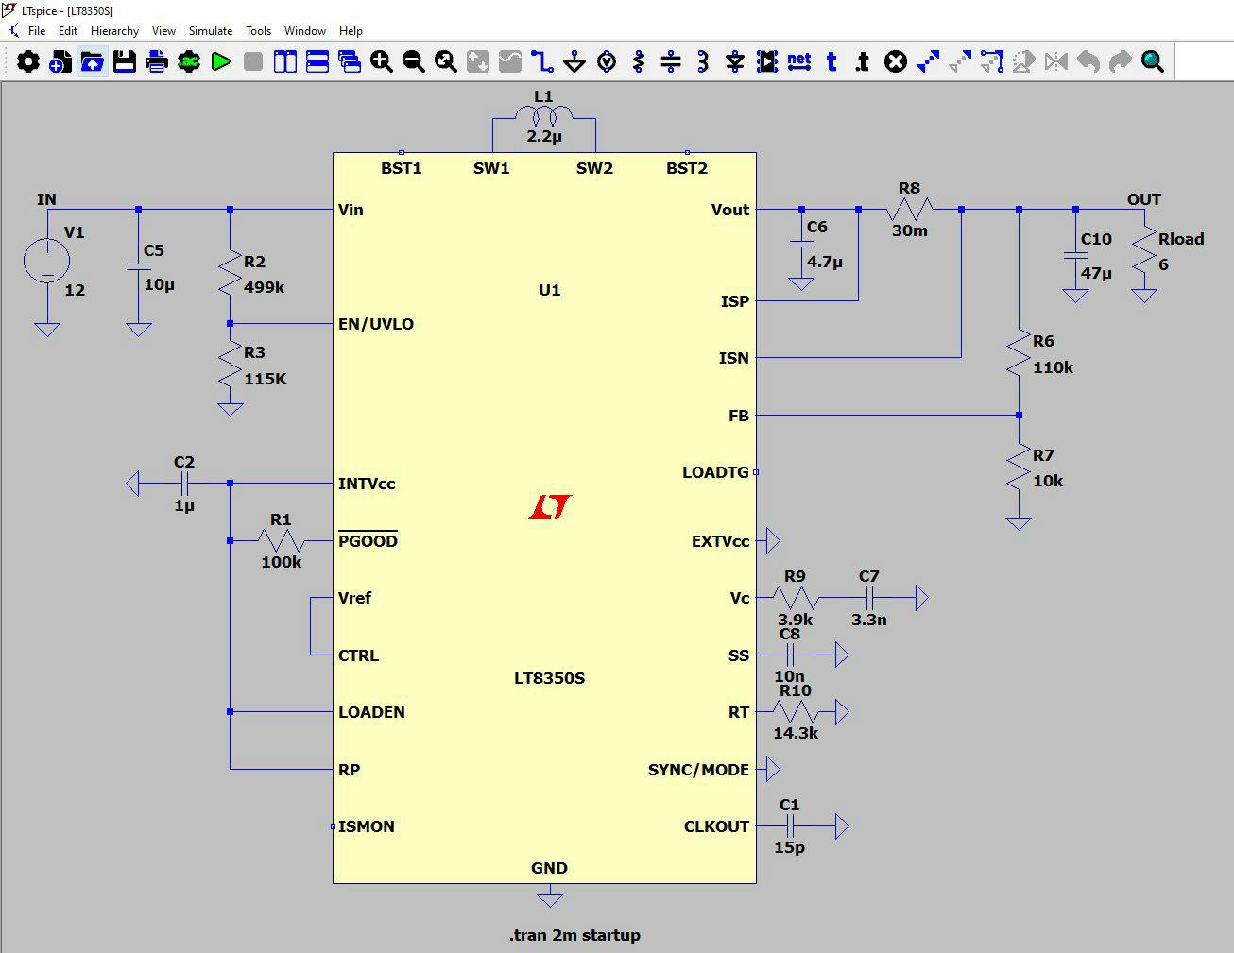1234x953 pixels.
Task: Select the move tool from the toolbar
Action: click(927, 60)
